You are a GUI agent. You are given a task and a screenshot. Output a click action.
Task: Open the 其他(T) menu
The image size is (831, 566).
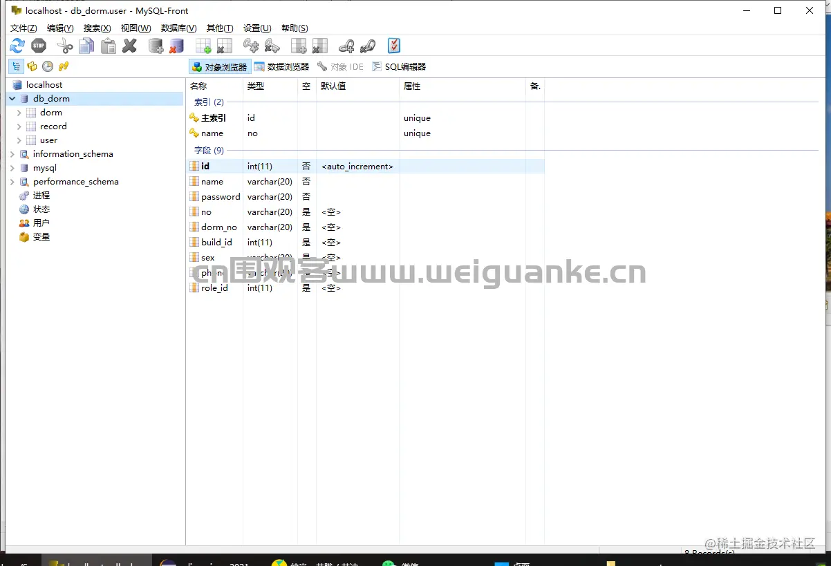pos(220,28)
